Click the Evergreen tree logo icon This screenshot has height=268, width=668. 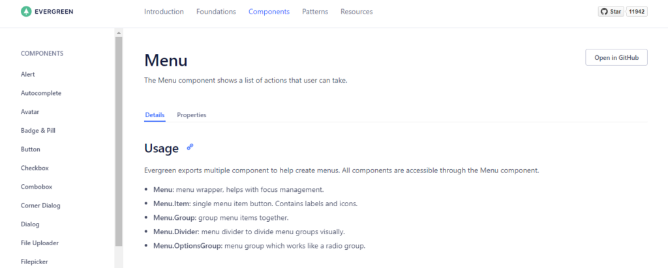pyautogui.click(x=26, y=12)
